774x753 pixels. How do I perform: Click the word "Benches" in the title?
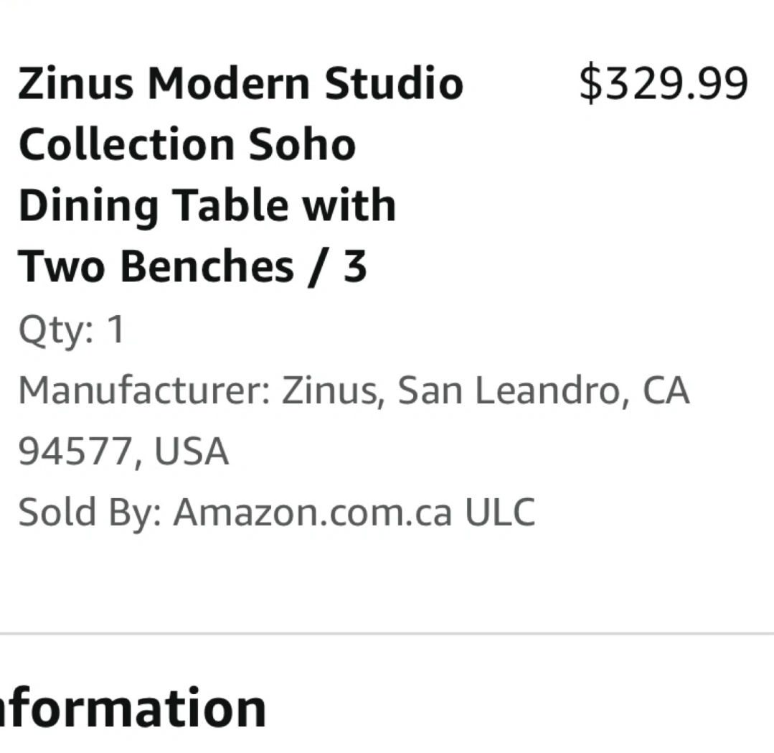pyautogui.click(x=208, y=267)
